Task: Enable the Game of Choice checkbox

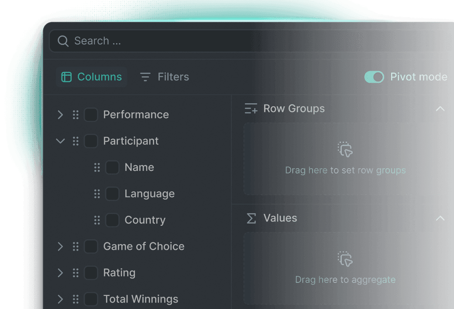Action: coord(91,247)
